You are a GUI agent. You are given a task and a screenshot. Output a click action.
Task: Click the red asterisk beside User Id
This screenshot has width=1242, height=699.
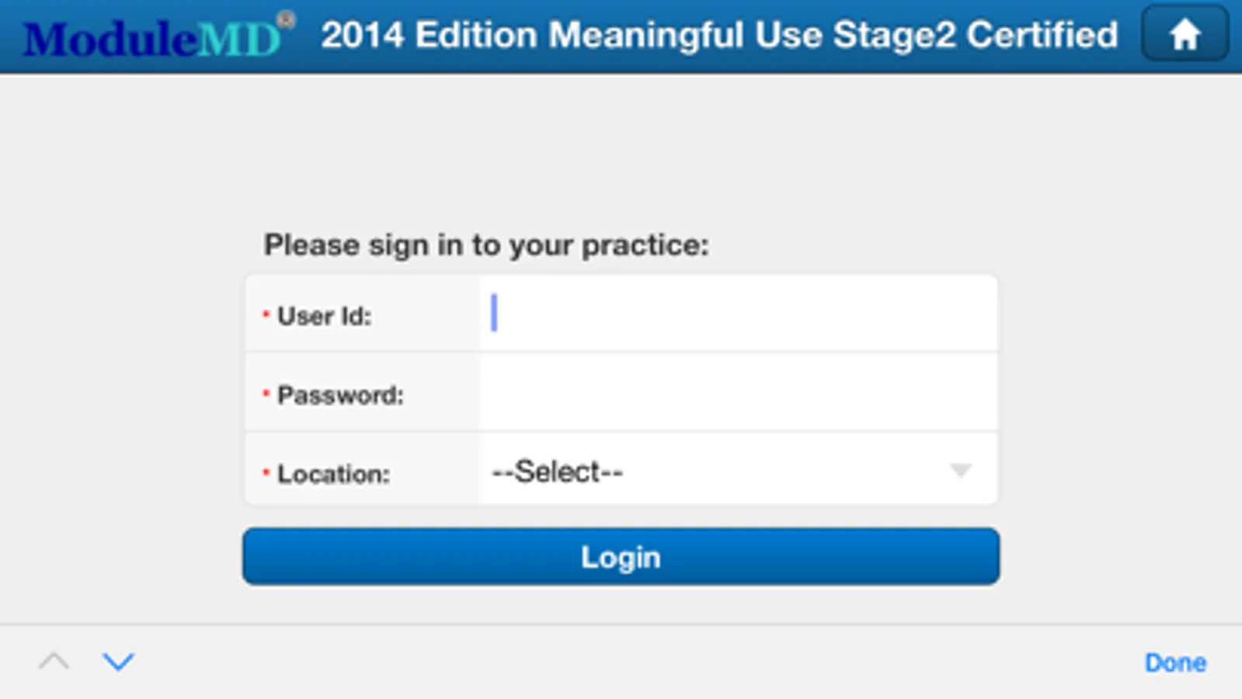point(266,314)
